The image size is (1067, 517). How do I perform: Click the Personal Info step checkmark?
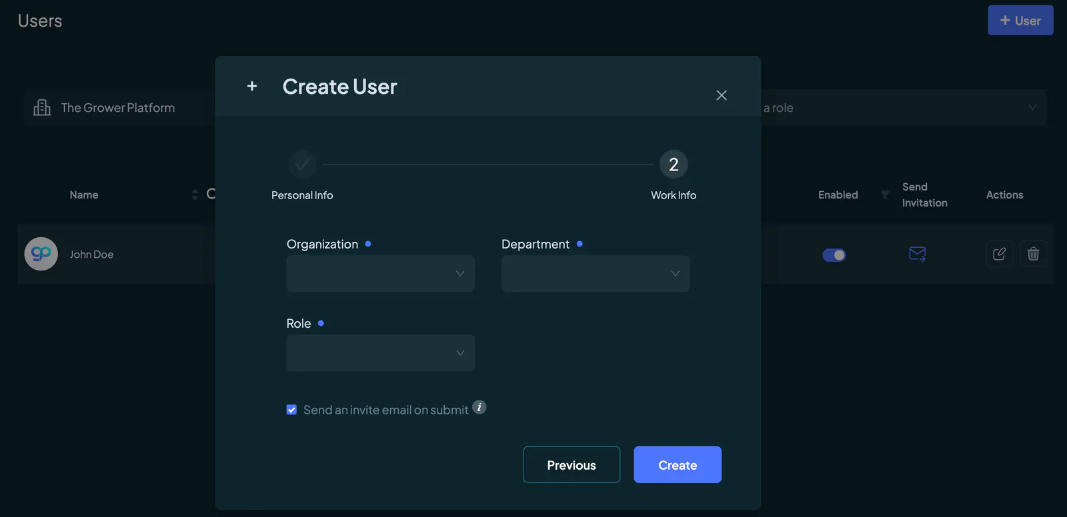(x=302, y=164)
